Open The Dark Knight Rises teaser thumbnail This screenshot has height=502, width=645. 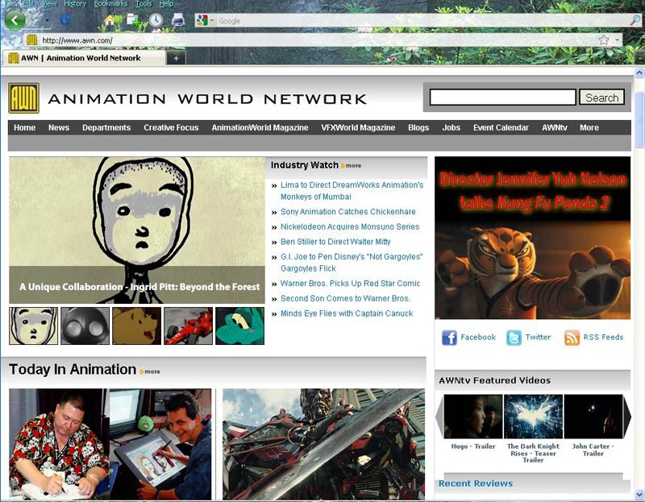533,417
